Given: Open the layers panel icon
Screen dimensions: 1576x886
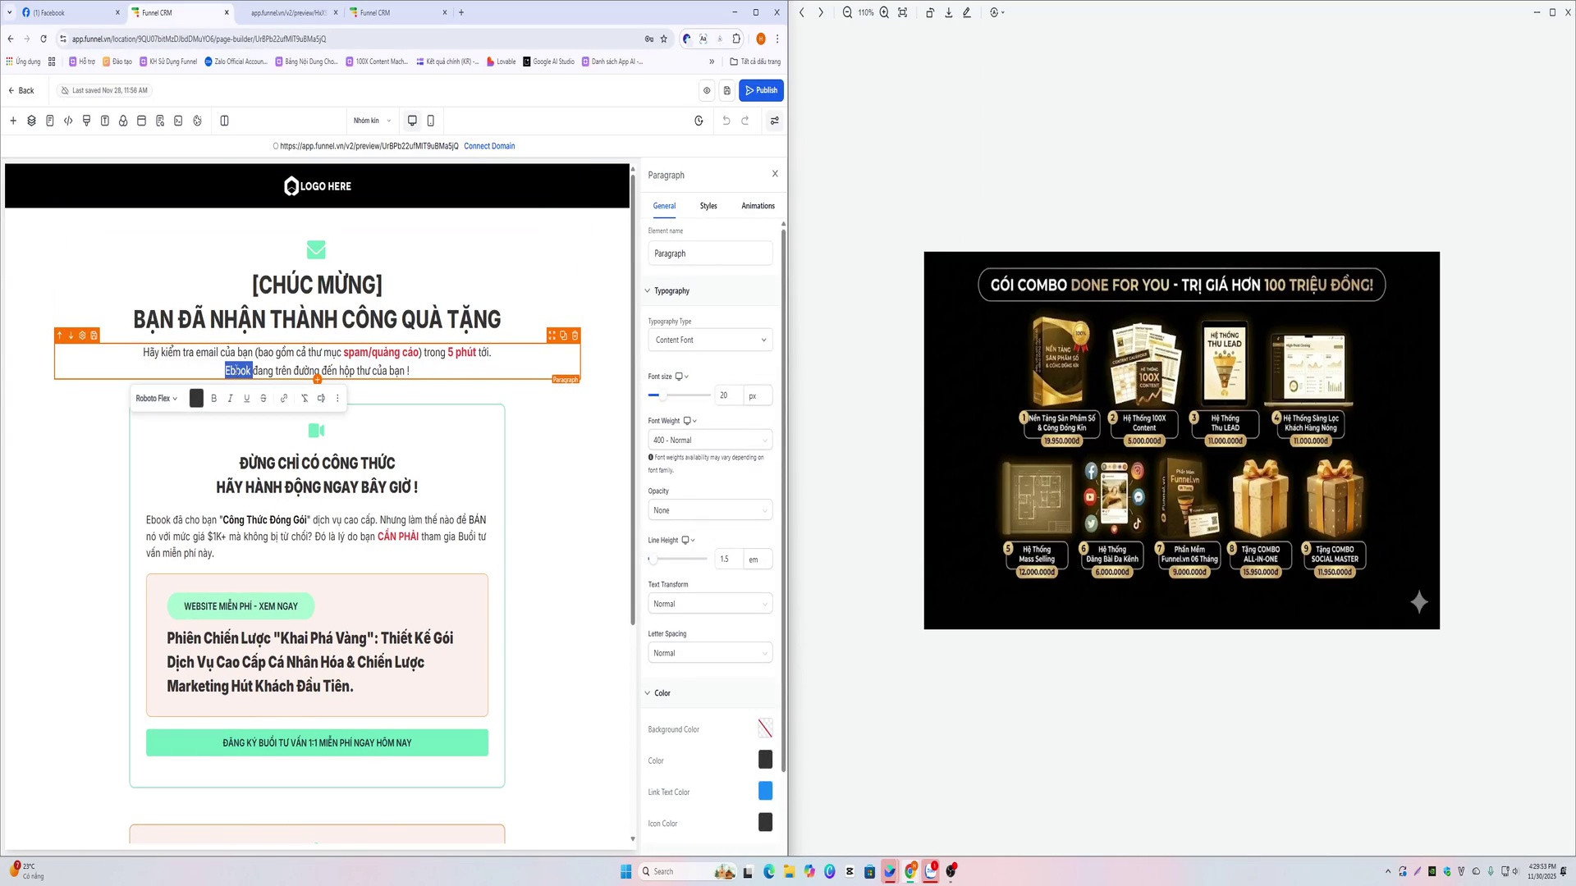Looking at the screenshot, I should coord(31,121).
